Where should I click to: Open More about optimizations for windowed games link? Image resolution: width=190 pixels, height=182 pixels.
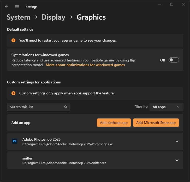coord(85,65)
